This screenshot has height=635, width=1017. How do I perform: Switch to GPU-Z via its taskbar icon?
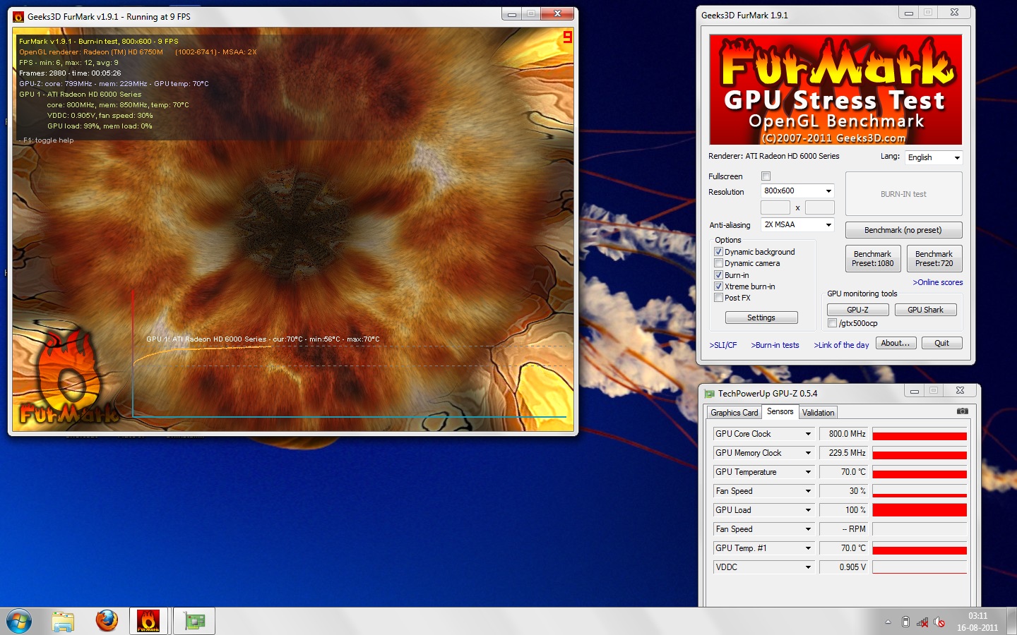(194, 622)
